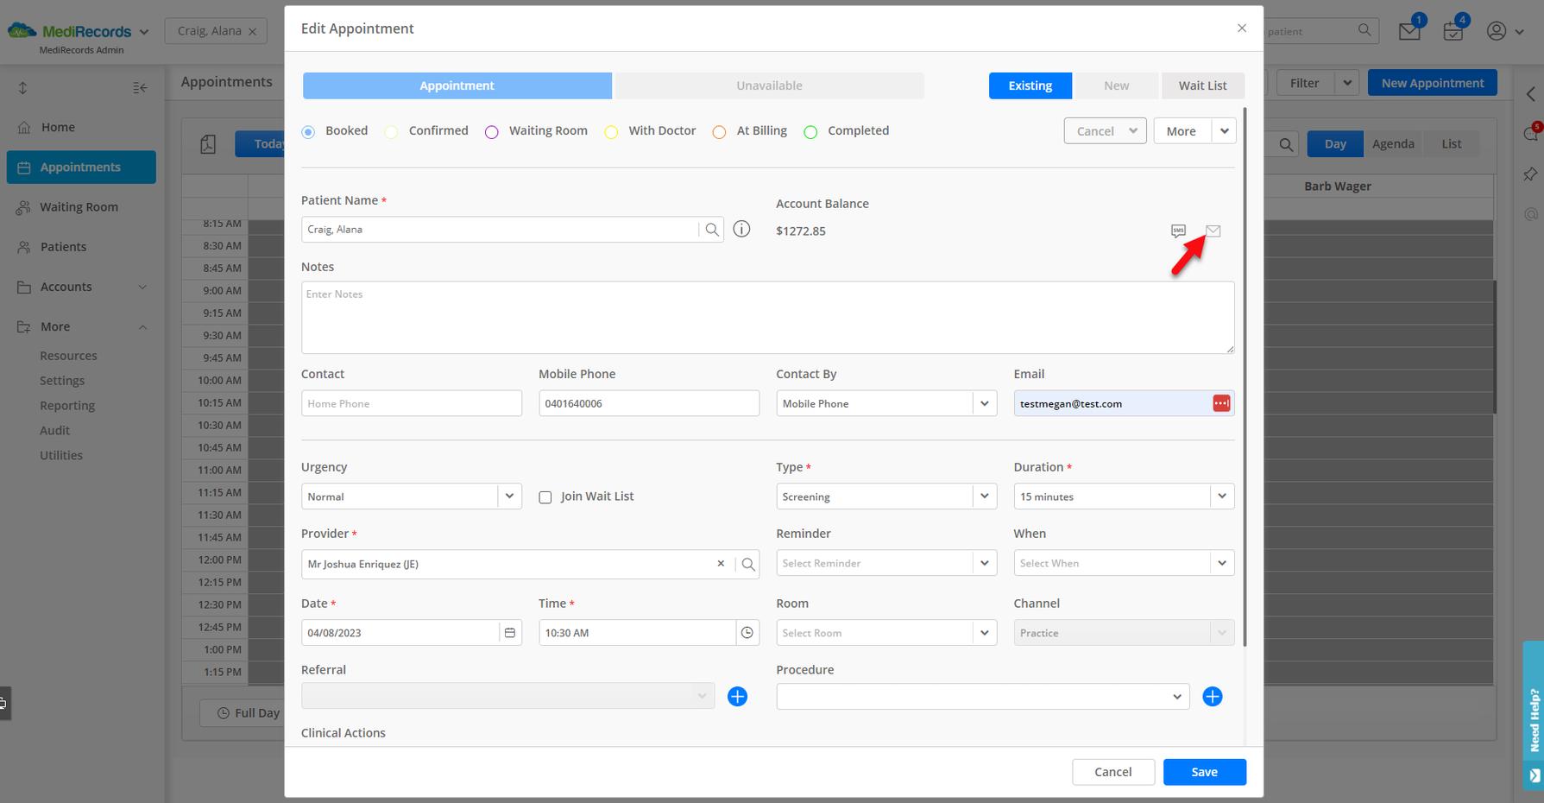Select the Waiting Room status radio
1544x803 pixels.
tap(492, 132)
